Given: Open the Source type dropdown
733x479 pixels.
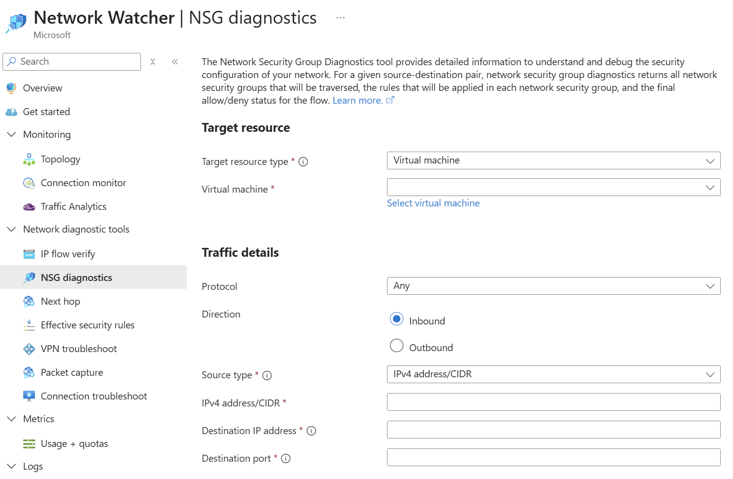Looking at the screenshot, I should 553,374.
